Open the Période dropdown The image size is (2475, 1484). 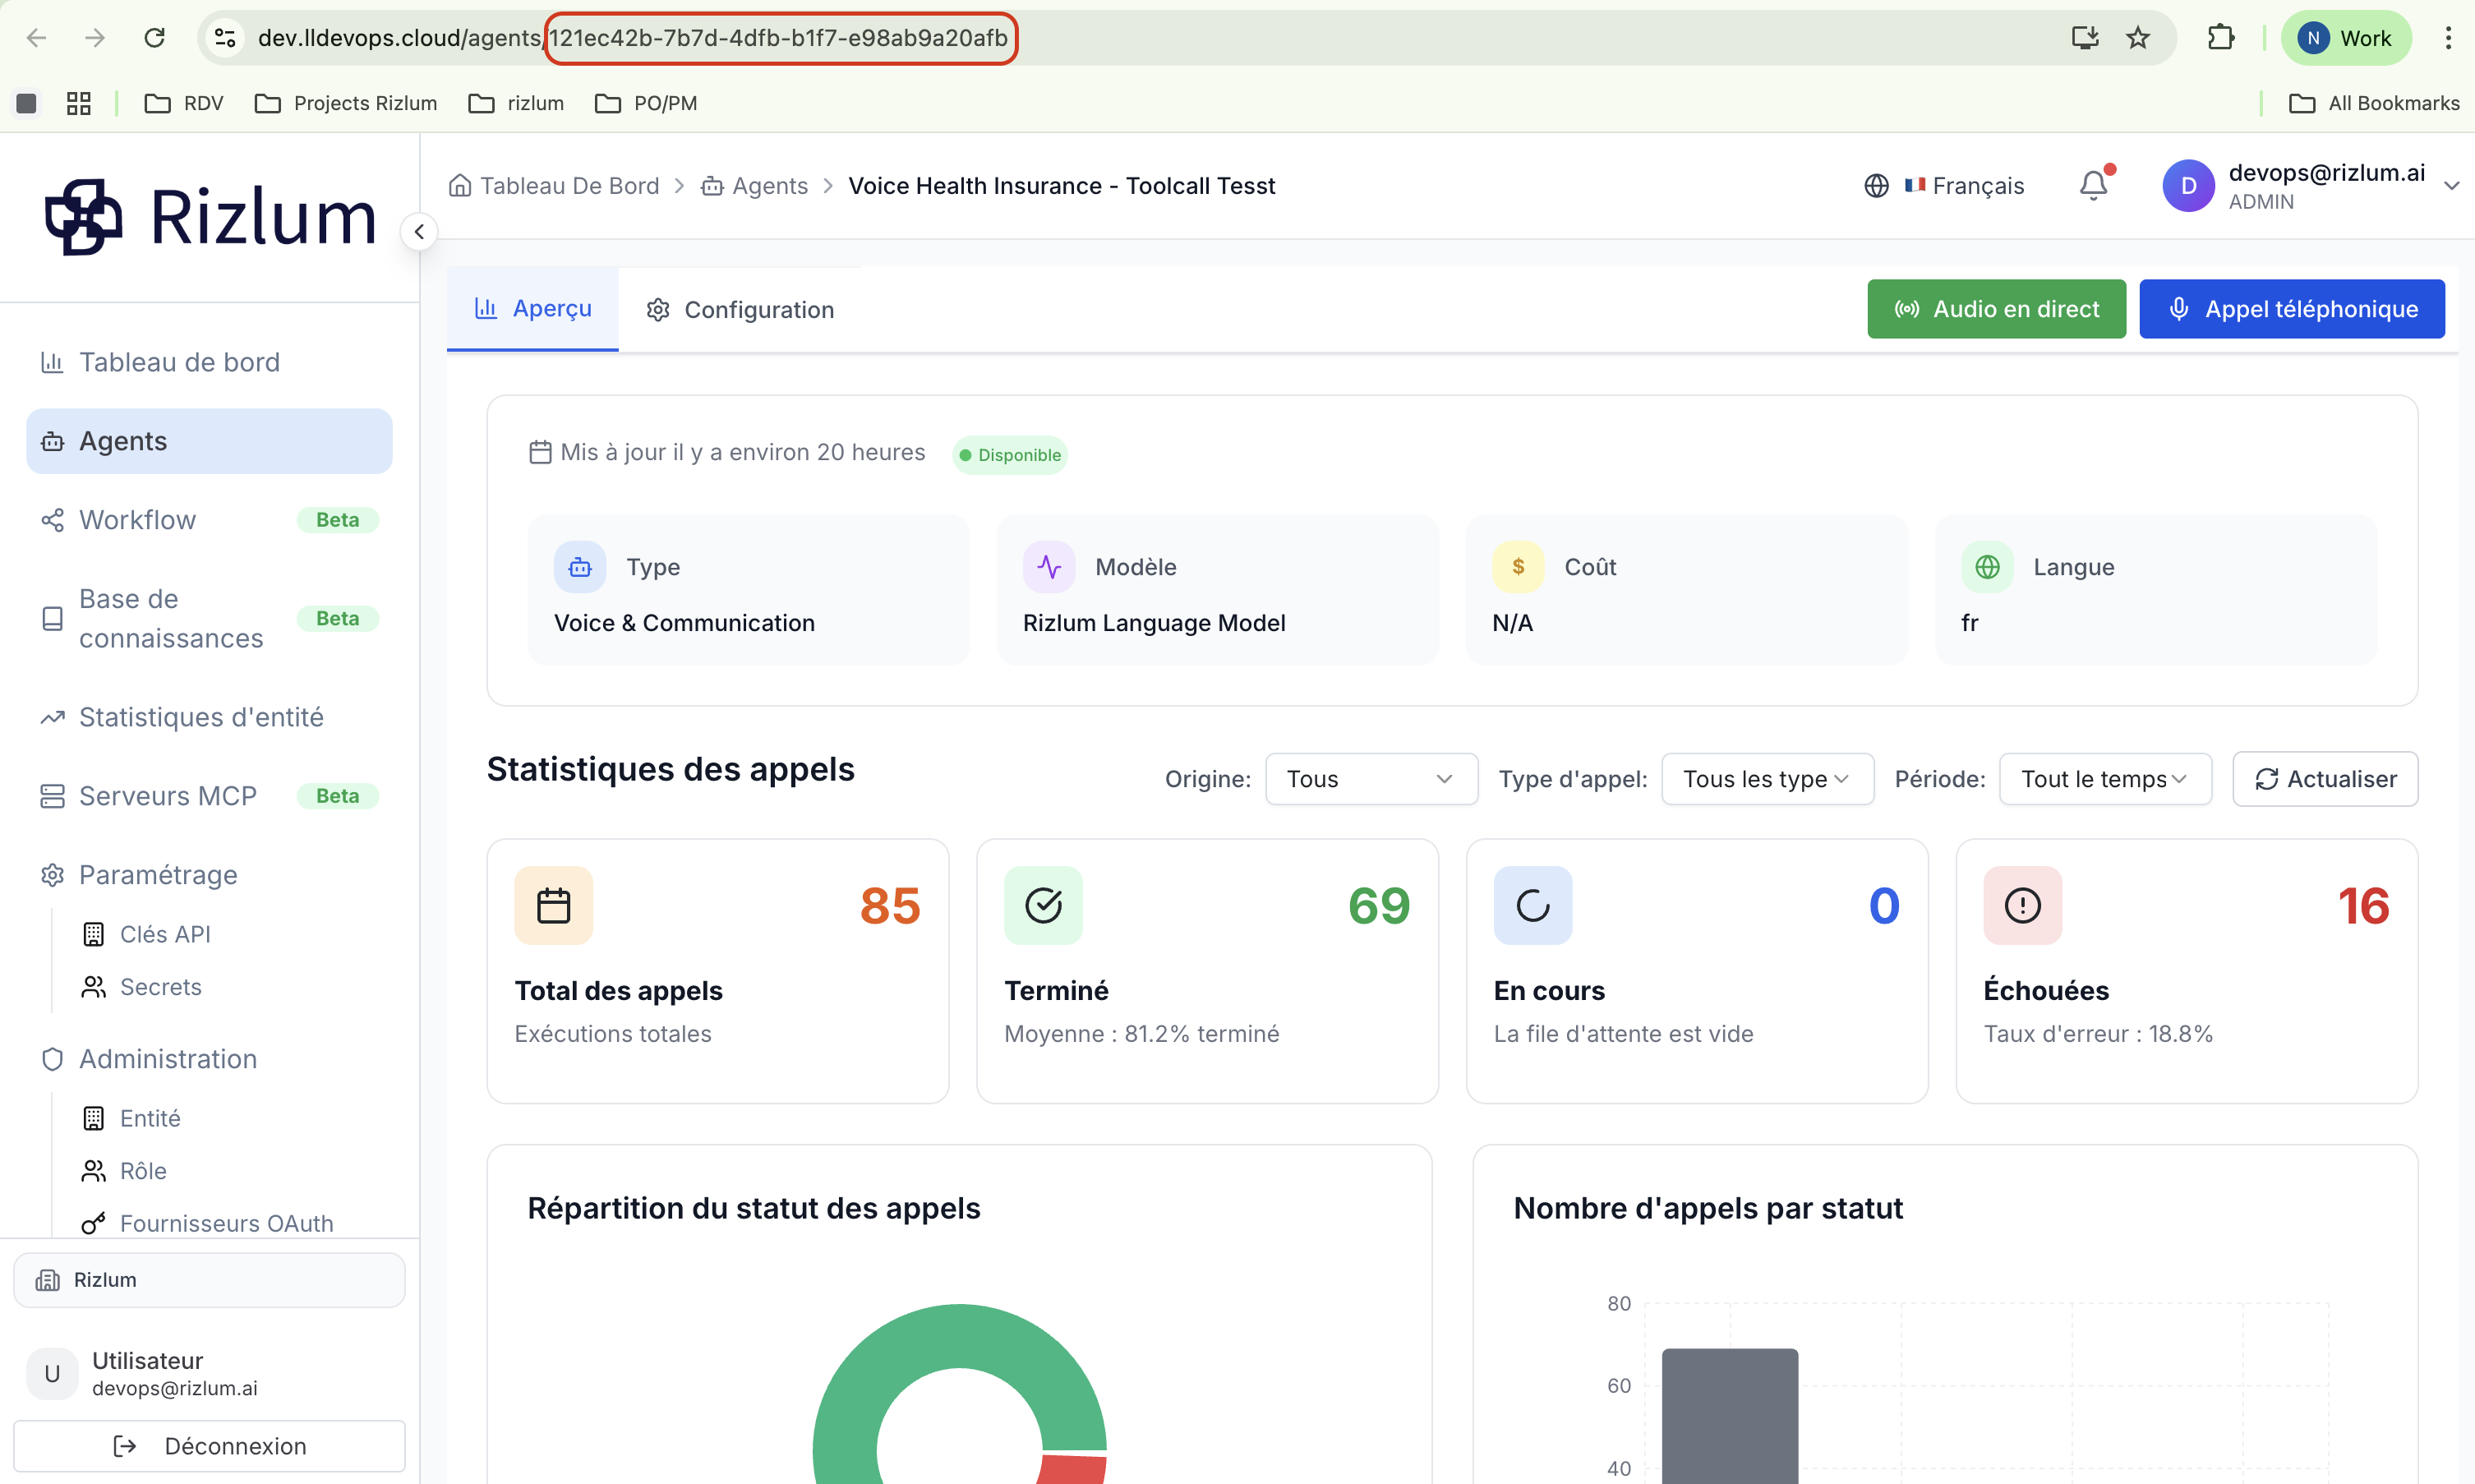(2105, 779)
